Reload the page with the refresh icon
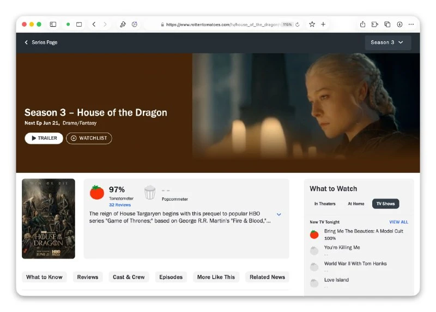Image resolution: width=436 pixels, height=312 pixels. point(297,25)
